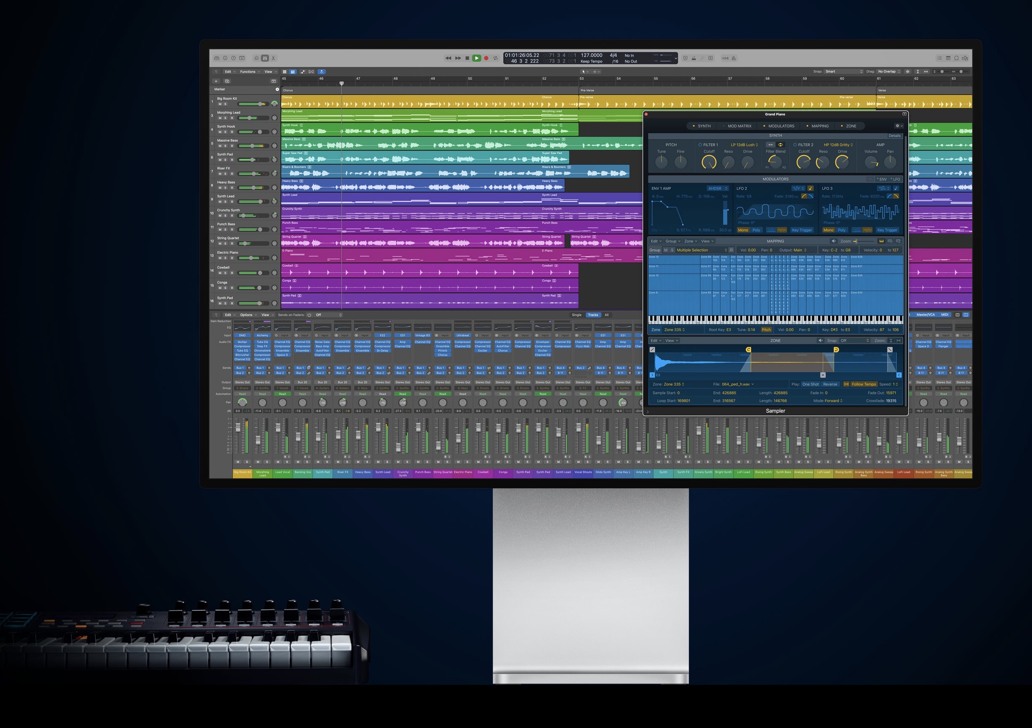Enable Reverse playback in the Zone pane
The image size is (1032, 728).
[830, 384]
